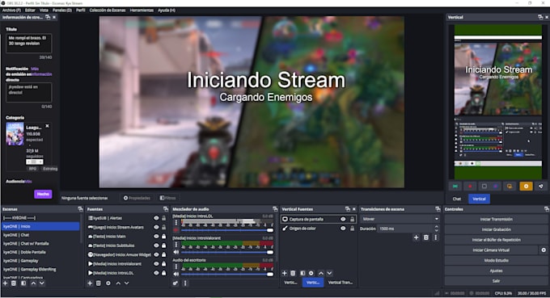Click Iniciar Cámara Virtual button
Image resolution: width=550 pixels, height=298 pixels.
point(491,250)
